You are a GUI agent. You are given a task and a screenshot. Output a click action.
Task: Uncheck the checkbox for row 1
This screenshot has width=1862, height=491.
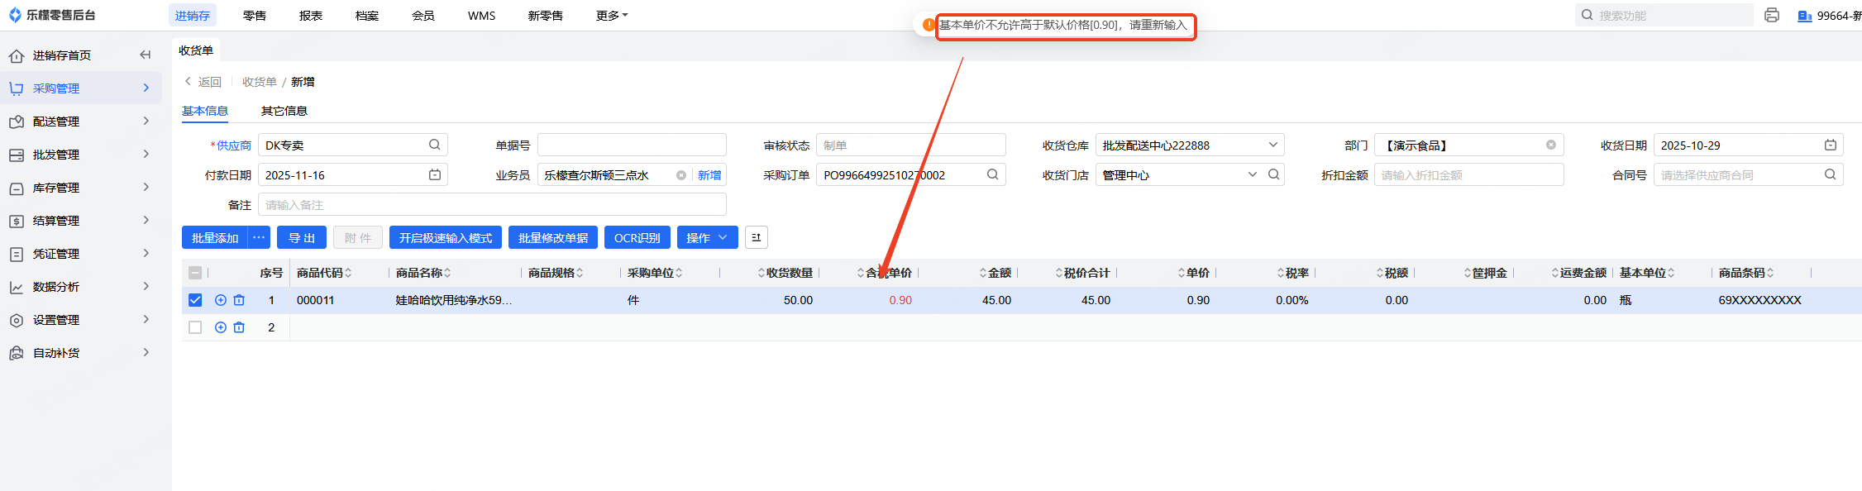195,300
